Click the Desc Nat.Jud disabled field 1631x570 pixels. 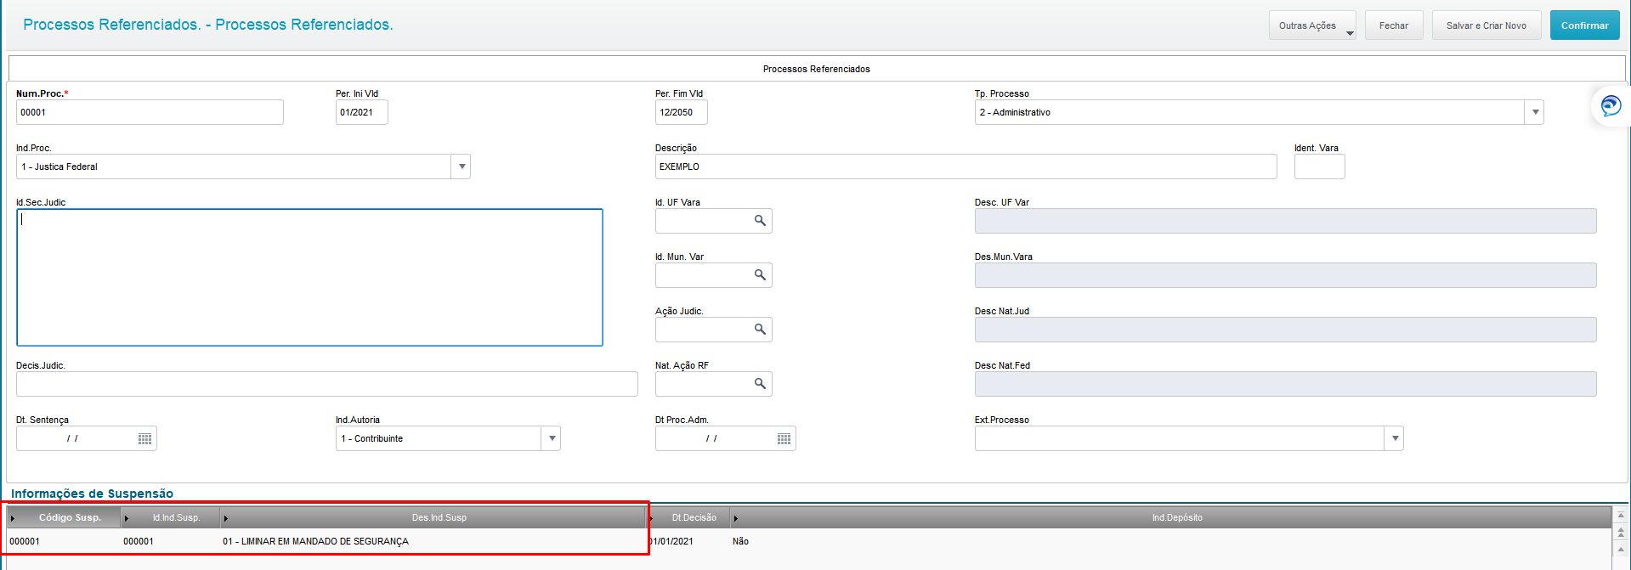pyautogui.click(x=1285, y=330)
